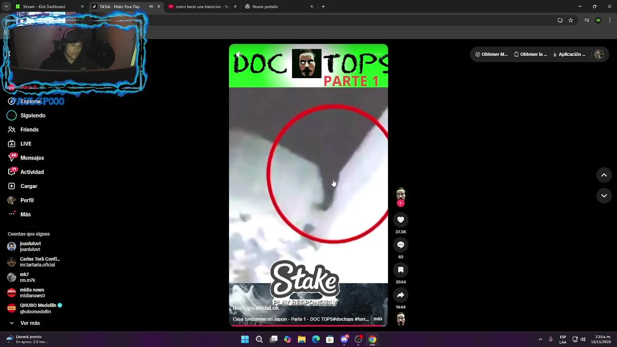
Task: Open the creator's avatar above follow button
Action: tap(401, 194)
